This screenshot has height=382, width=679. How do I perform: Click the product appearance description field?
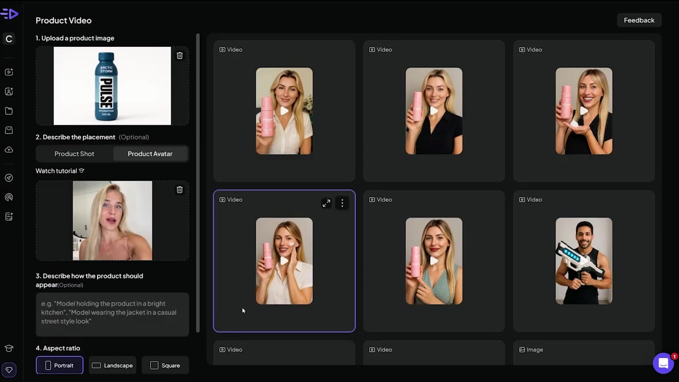(112, 314)
